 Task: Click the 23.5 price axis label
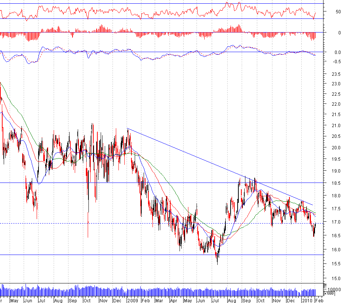point(336,74)
